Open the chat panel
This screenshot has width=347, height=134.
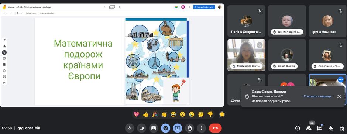tap(320, 128)
